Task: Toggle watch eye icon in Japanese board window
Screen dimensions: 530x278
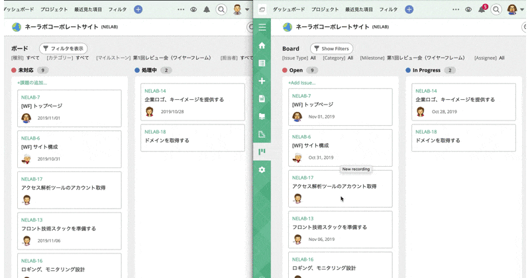Action: pos(193,10)
